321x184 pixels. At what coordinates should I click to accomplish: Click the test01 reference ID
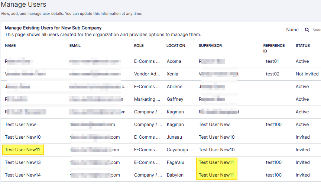tap(272, 61)
